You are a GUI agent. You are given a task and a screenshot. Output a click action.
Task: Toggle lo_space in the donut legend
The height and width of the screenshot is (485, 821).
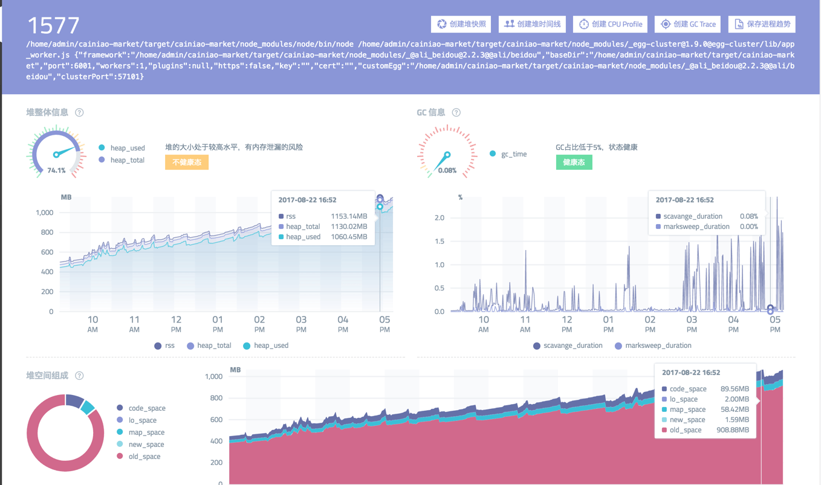coord(137,420)
